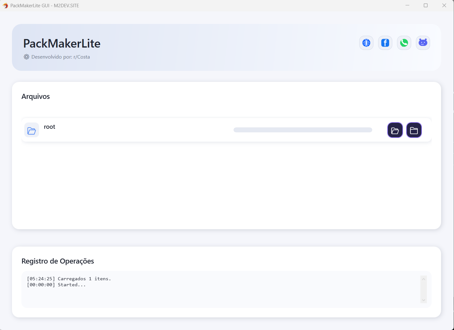Click the purple robot icon in the header

pyautogui.click(x=423, y=43)
